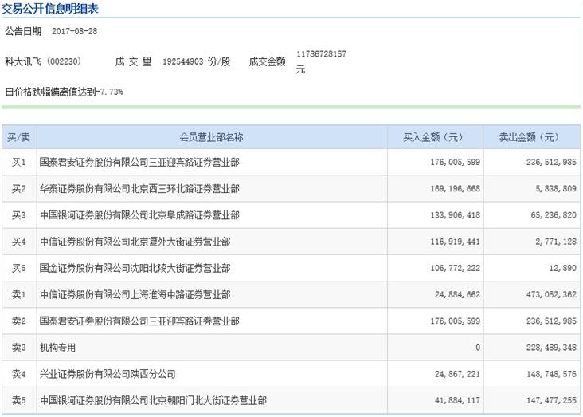Image resolution: width=583 pixels, height=417 pixels.
Task: Select buy amount "133,906,418"
Action: (455, 215)
